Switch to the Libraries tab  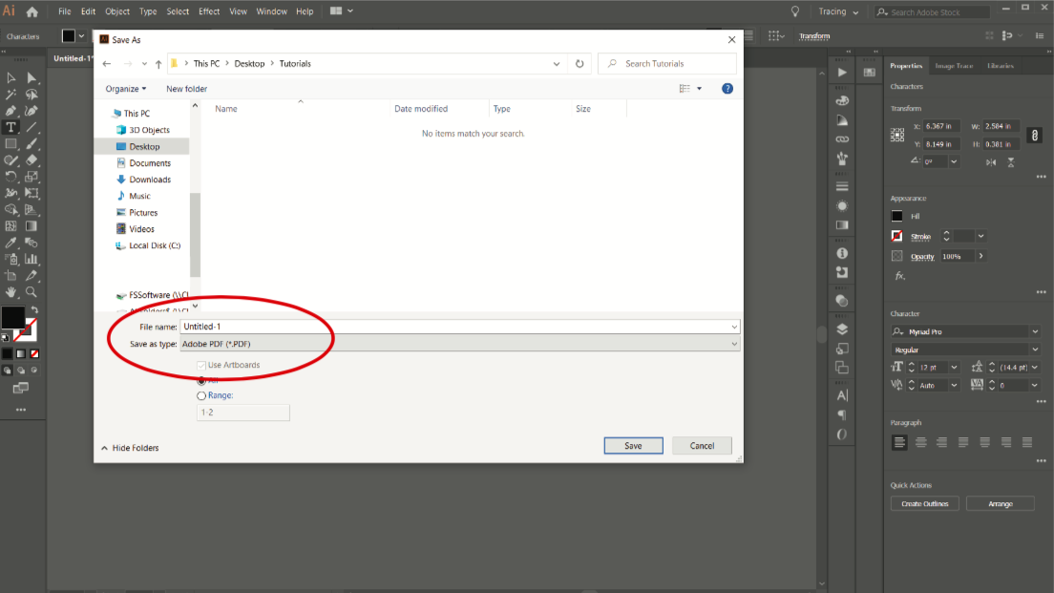tap(1001, 66)
